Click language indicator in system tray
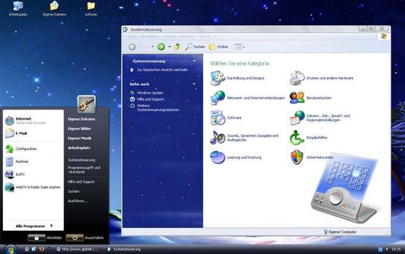The width and height of the screenshot is (405, 254). (381, 249)
